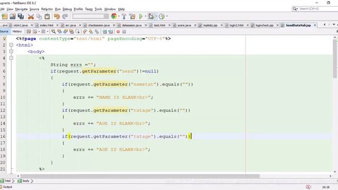
Task: Toggle Bookmark icon in editor toolbar
Action: pos(97,32)
